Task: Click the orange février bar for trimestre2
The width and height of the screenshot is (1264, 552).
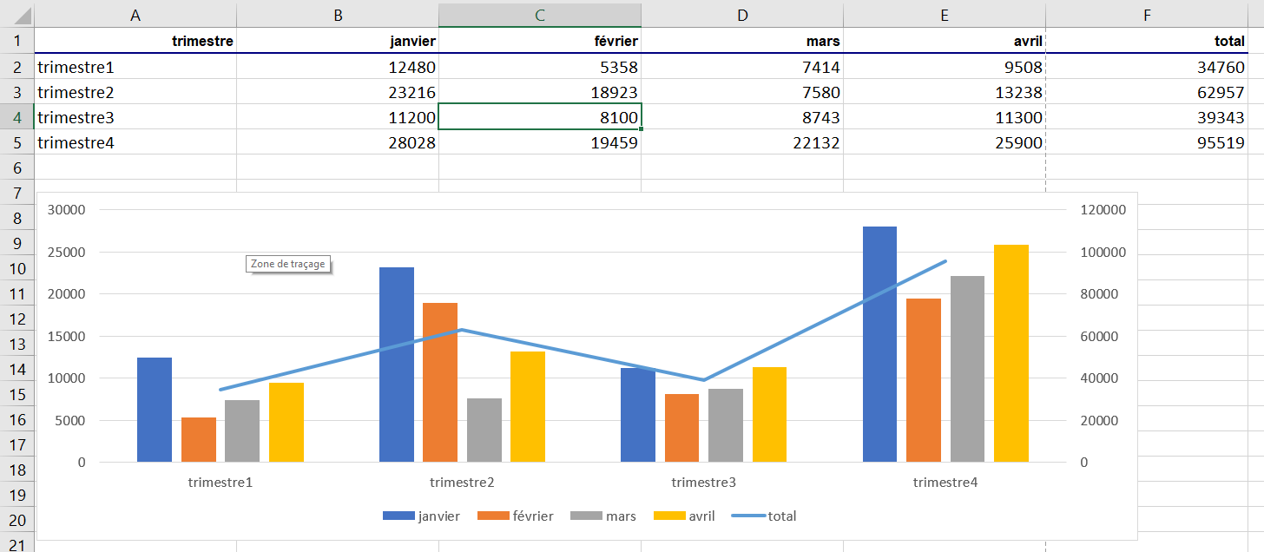Action: click(439, 382)
